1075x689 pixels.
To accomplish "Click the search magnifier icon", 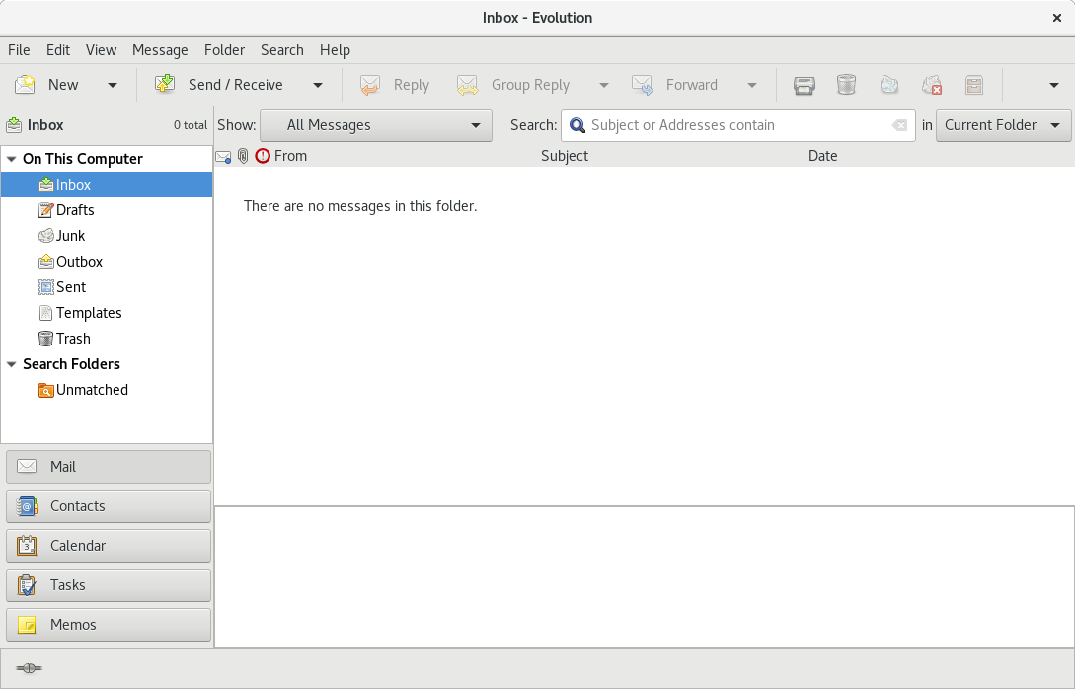I will click(x=577, y=125).
